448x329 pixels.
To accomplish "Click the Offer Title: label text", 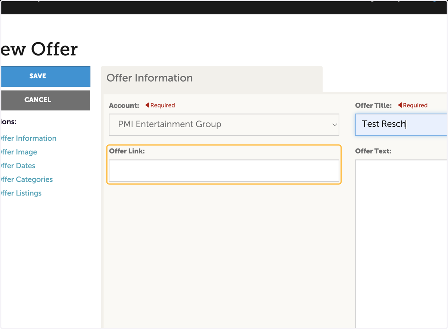I will [373, 106].
